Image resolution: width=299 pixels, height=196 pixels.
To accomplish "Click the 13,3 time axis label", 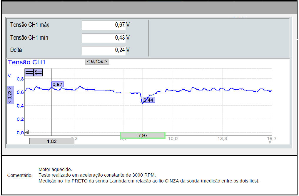I will coord(222,139).
